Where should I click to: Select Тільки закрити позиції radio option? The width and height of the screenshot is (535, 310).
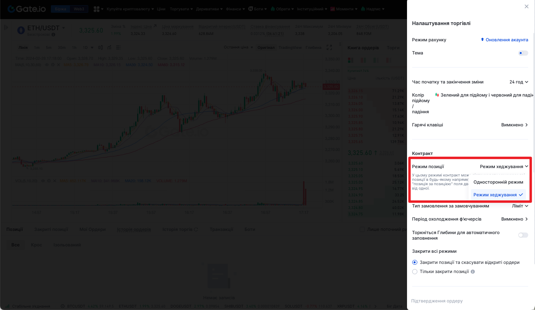tap(415, 272)
